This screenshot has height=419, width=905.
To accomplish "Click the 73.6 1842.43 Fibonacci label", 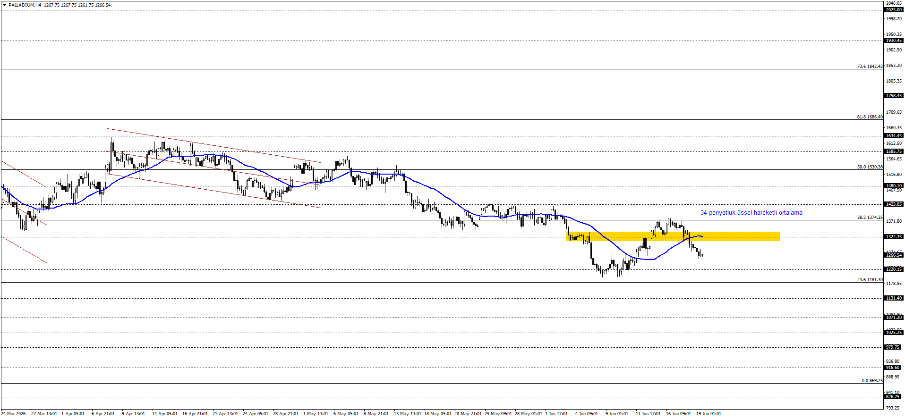I will pyautogui.click(x=870, y=67).
